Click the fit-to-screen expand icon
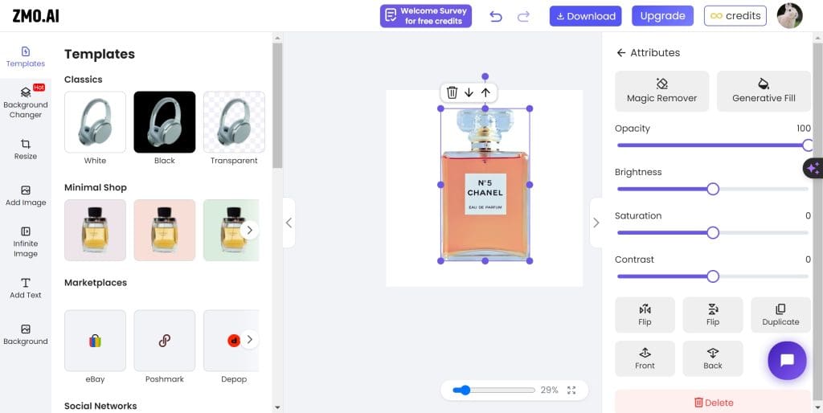This screenshot has height=413, width=823. 571,390
